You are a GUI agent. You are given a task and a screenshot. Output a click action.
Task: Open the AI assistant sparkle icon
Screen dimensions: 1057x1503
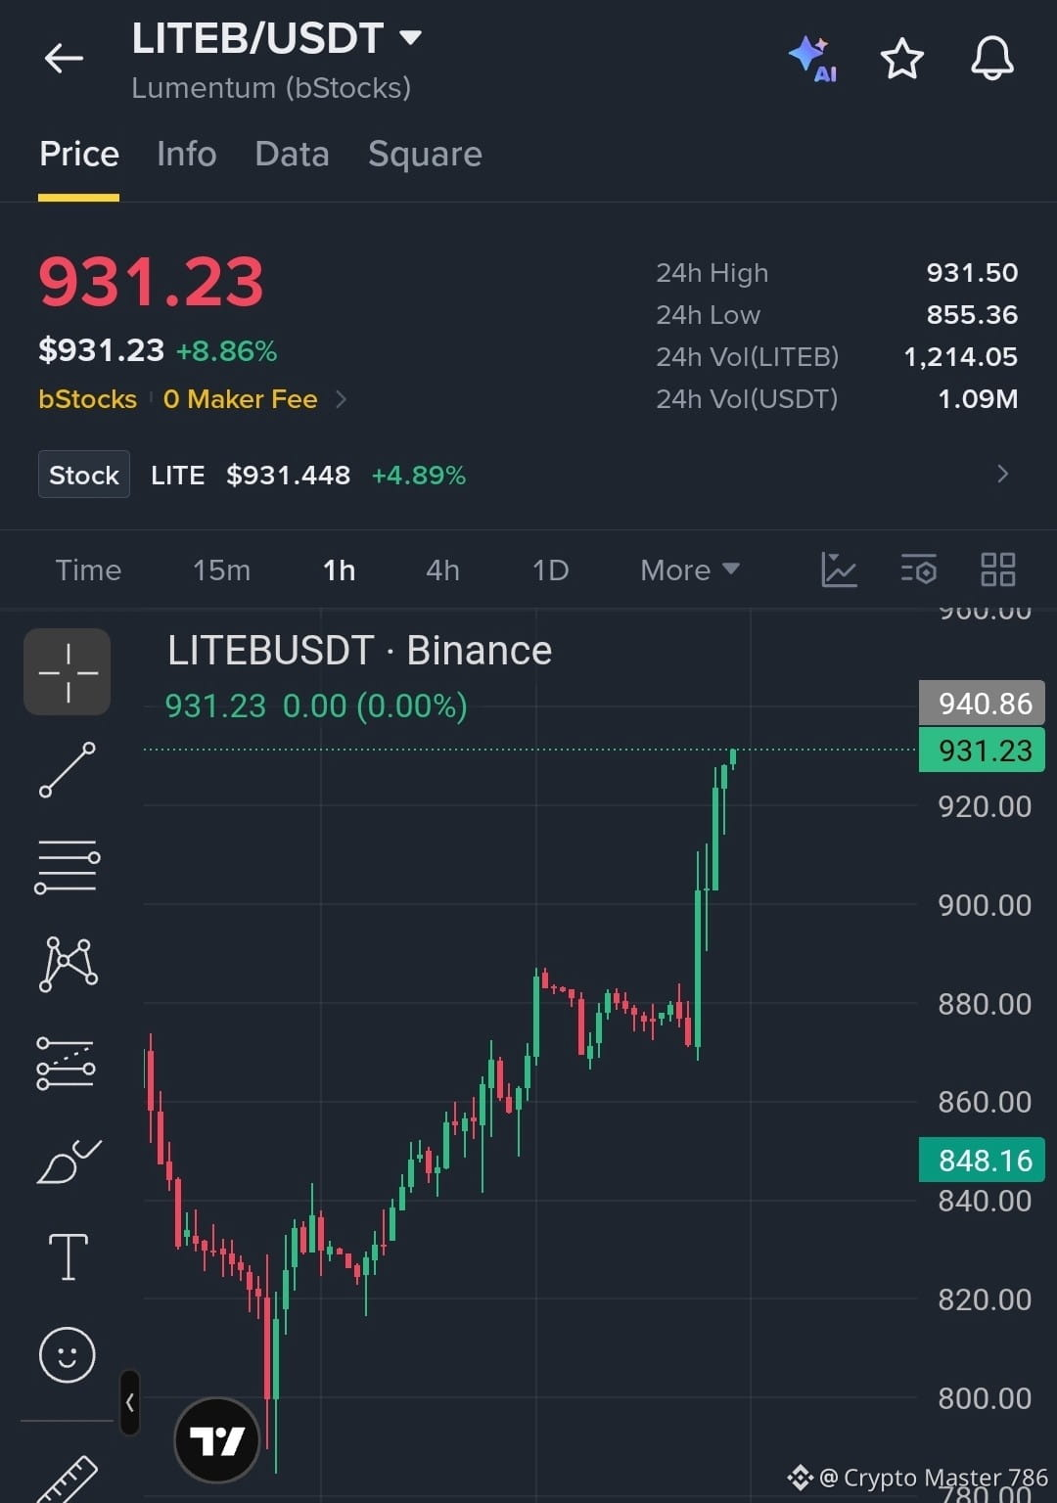click(812, 59)
